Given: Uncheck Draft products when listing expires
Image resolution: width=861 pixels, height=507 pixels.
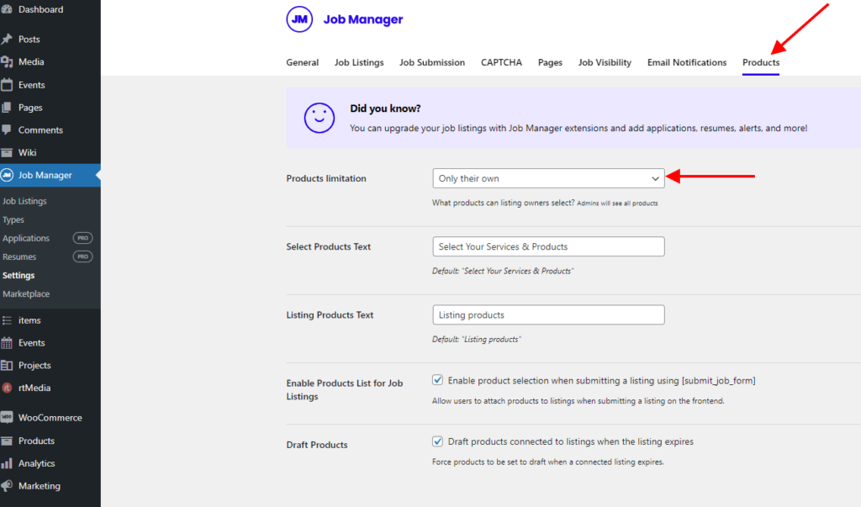Looking at the screenshot, I should pos(437,441).
